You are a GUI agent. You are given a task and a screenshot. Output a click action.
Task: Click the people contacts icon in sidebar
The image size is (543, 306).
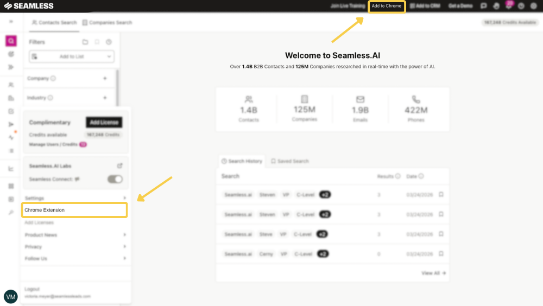point(11,85)
